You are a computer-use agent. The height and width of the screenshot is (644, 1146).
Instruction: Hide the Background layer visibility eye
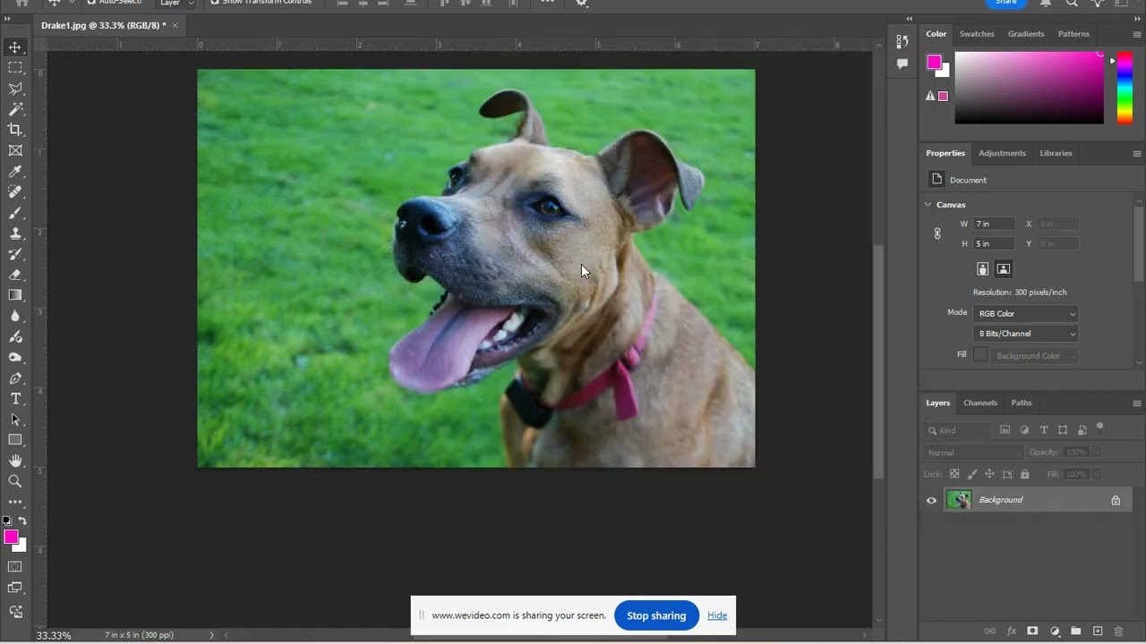pyautogui.click(x=931, y=500)
